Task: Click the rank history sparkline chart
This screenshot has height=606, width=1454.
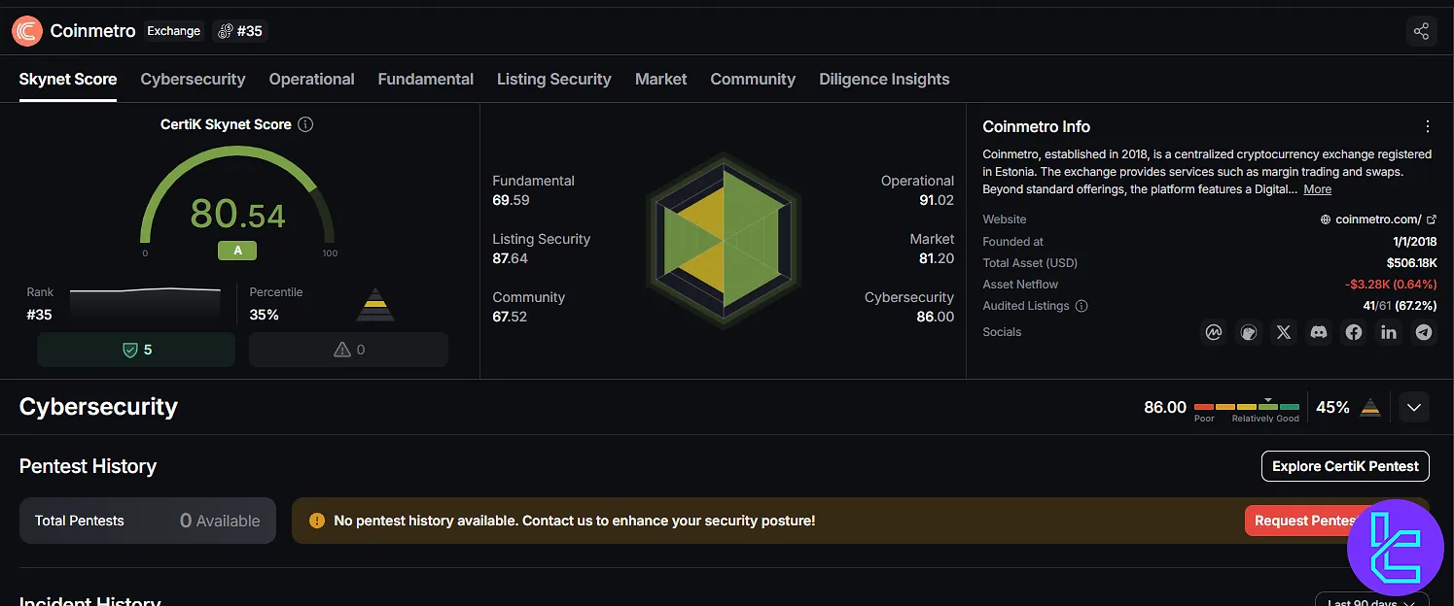Action: tap(146, 303)
